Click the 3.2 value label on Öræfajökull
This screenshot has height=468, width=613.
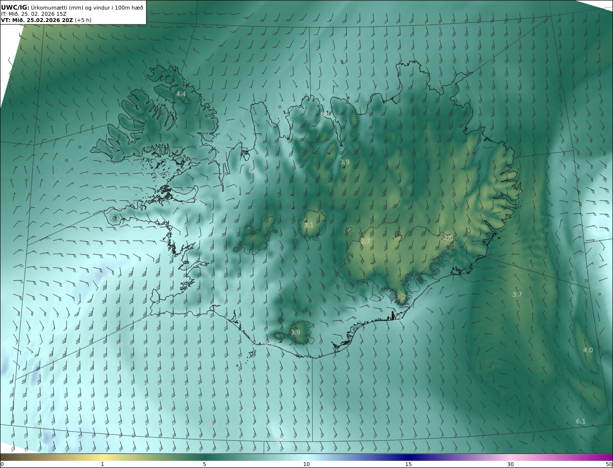[401, 297]
